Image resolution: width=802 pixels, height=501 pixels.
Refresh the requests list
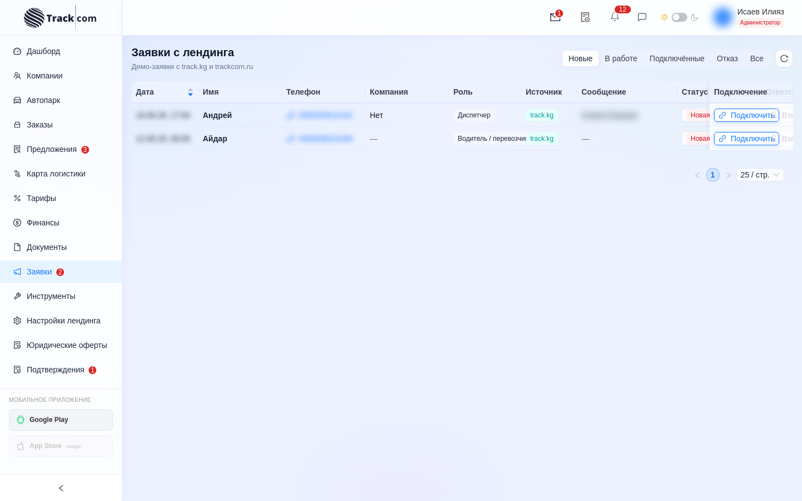pos(784,58)
